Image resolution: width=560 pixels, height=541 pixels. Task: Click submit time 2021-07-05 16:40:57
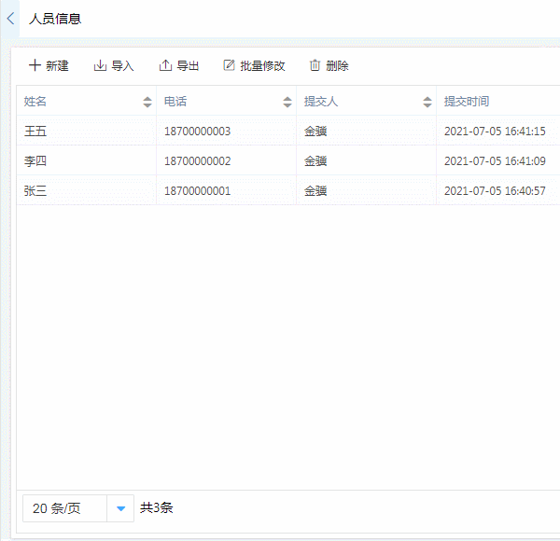click(495, 191)
